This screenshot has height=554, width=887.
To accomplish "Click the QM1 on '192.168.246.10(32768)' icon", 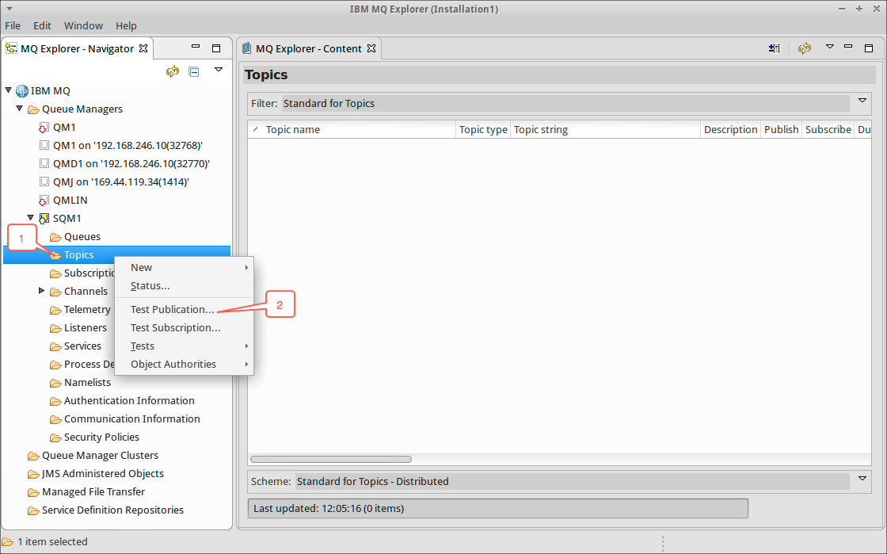I will tap(44, 145).
